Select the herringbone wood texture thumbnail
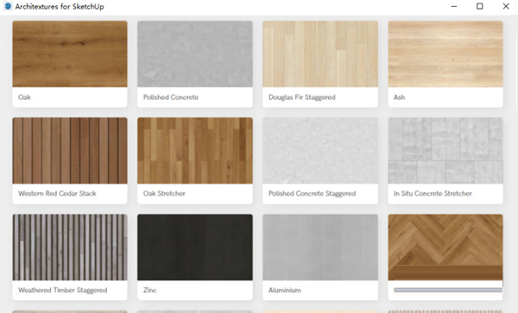 click(x=445, y=247)
